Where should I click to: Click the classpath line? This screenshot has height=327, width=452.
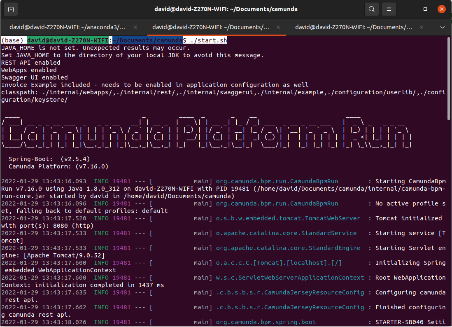[x=224, y=96]
